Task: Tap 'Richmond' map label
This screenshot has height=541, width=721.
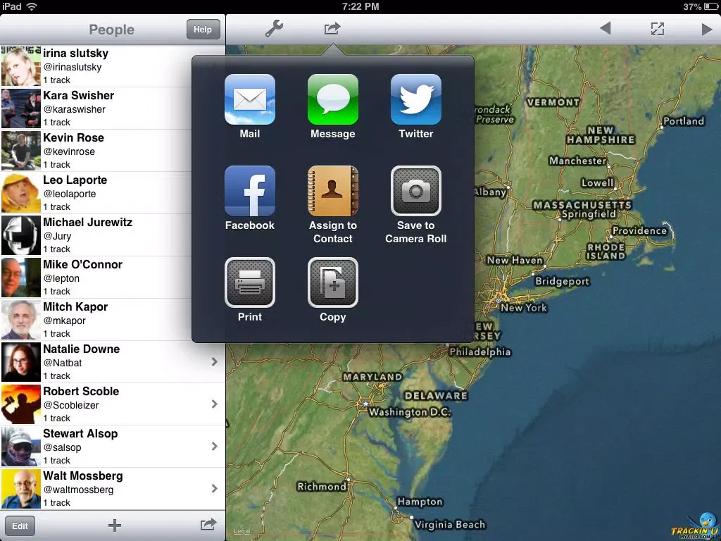Action: (x=322, y=487)
